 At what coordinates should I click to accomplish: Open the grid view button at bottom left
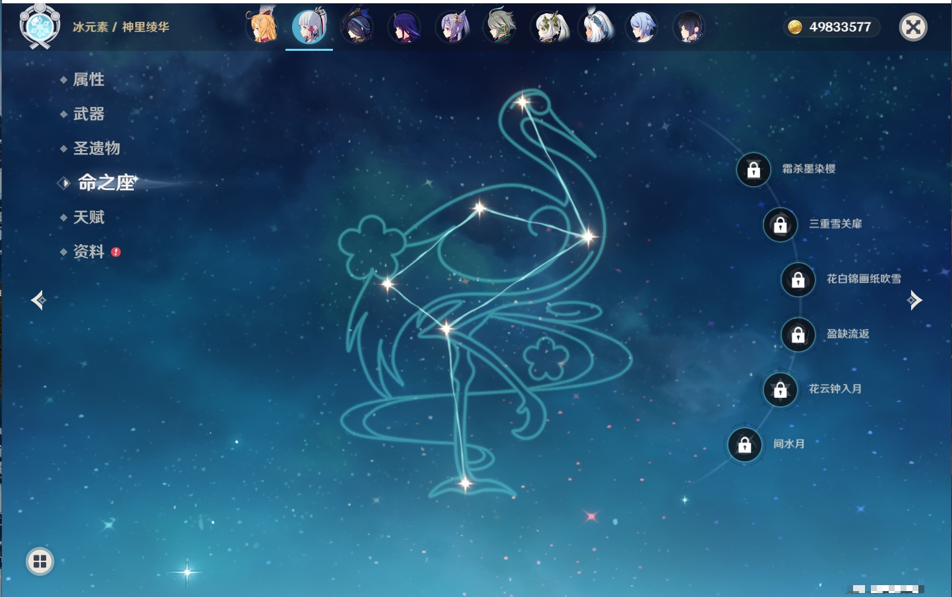tap(40, 561)
